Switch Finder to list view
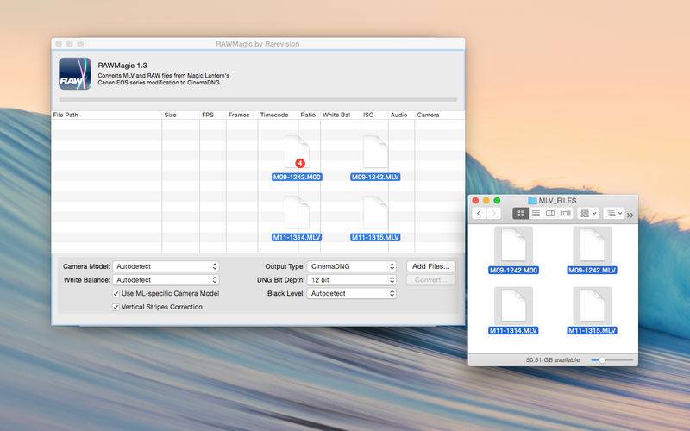The width and height of the screenshot is (690, 431). 536,213
